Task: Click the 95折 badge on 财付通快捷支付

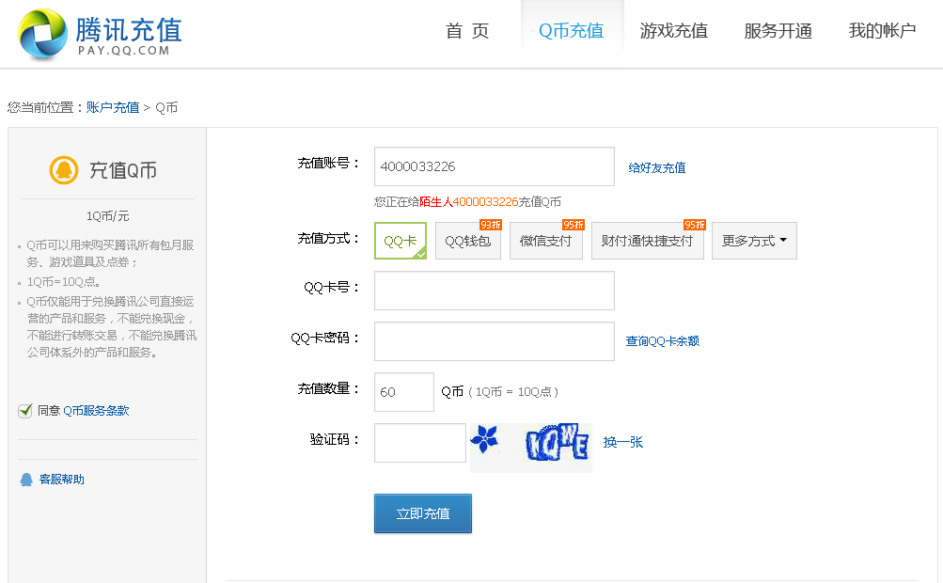Action: point(695,225)
